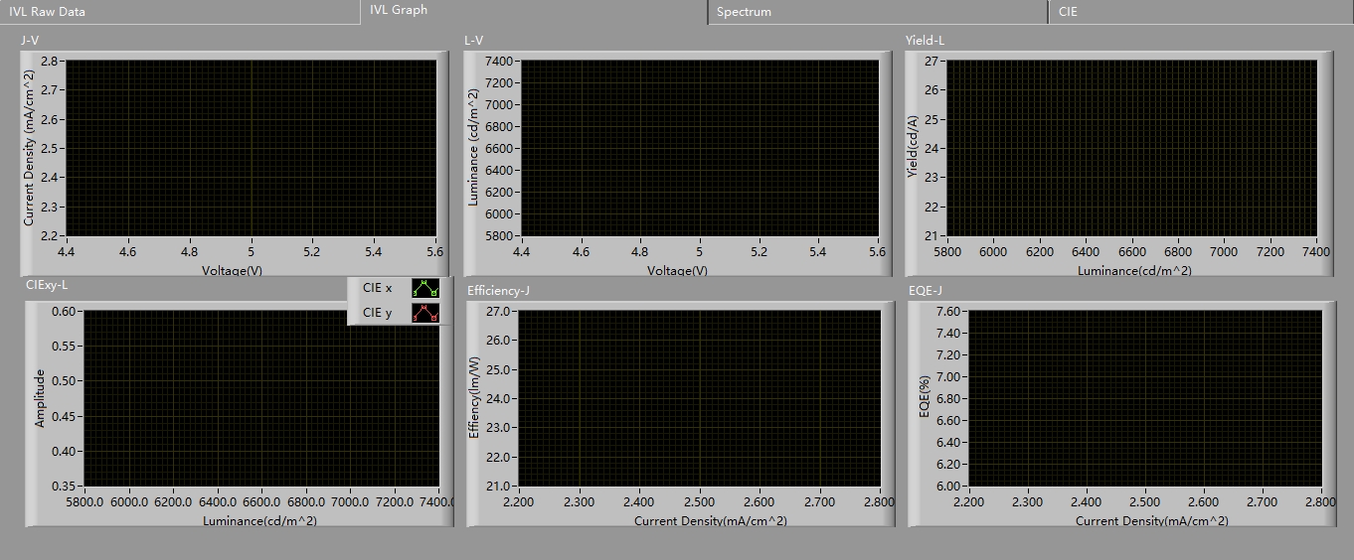The image size is (1354, 560).
Task: Open the Spectrum tab
Action: [744, 12]
